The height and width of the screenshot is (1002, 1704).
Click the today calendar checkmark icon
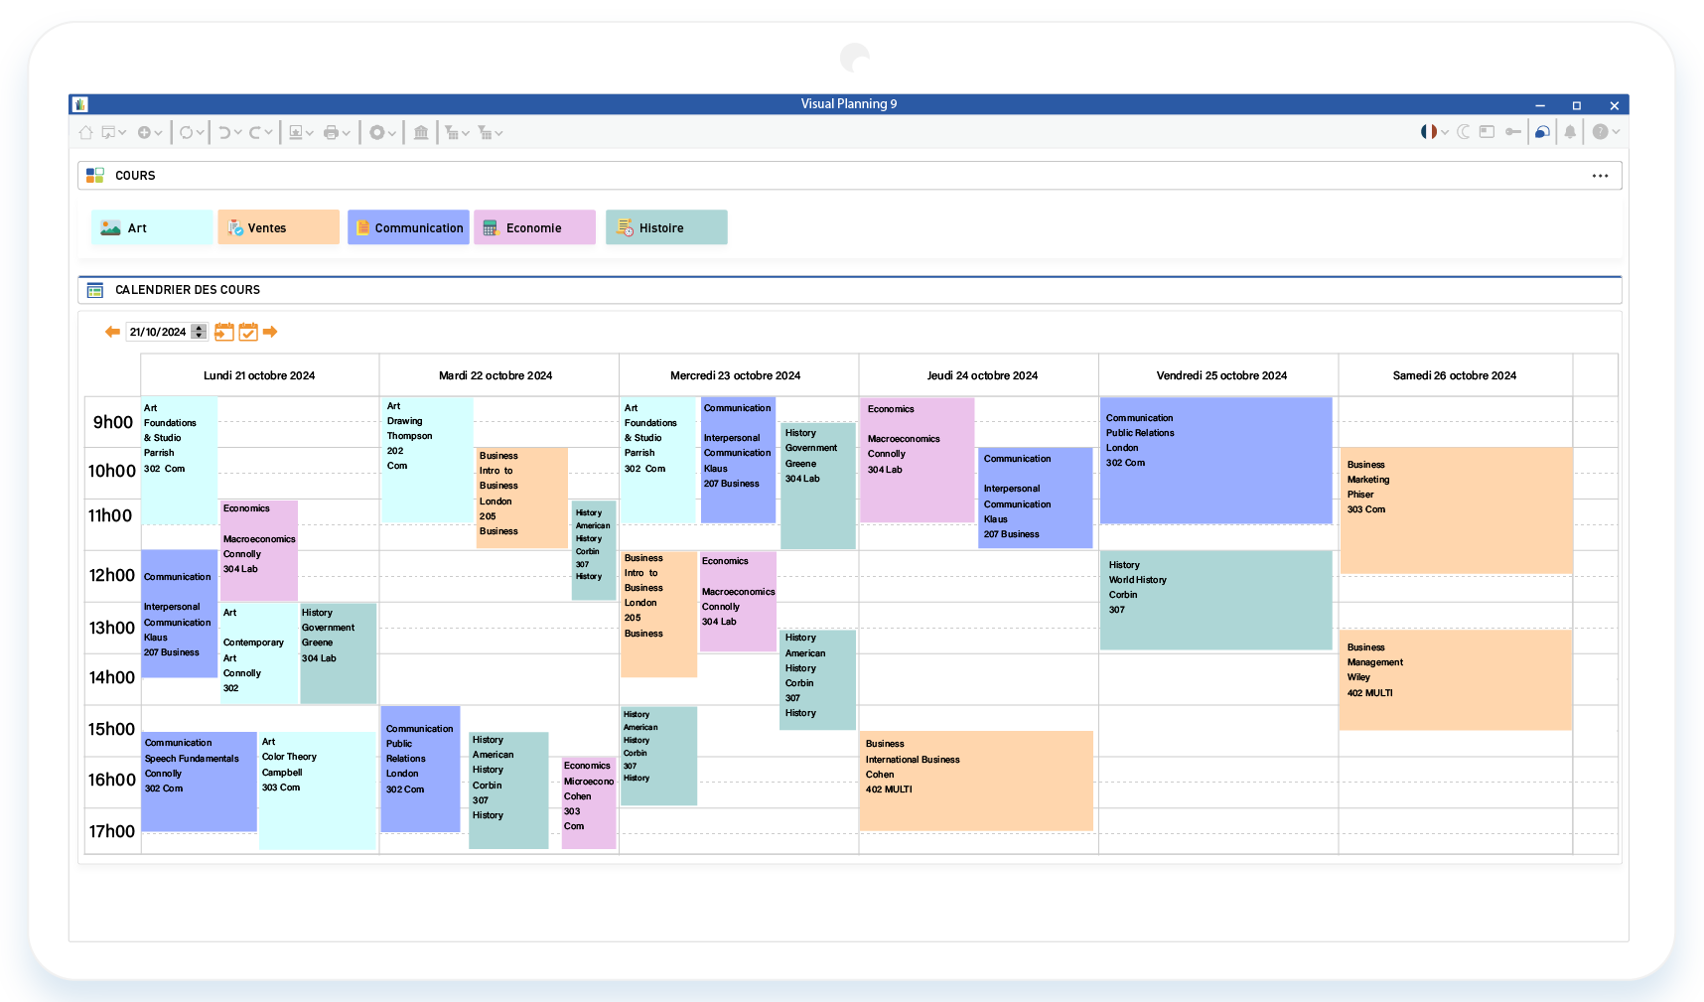248,332
